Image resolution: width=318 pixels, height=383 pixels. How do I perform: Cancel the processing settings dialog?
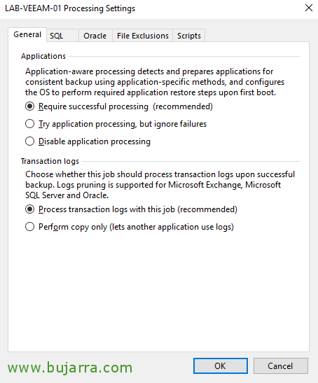(281, 366)
